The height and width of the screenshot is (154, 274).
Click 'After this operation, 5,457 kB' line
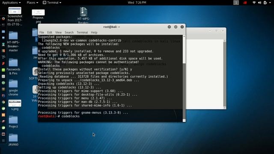tap(100, 59)
